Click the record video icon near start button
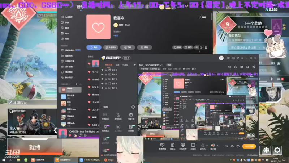Viewport: 289px width, 163px height. click(x=226, y=146)
